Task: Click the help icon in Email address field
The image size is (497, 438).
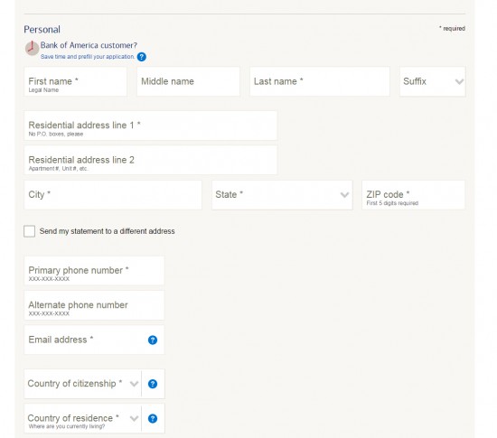Action: [x=153, y=340]
